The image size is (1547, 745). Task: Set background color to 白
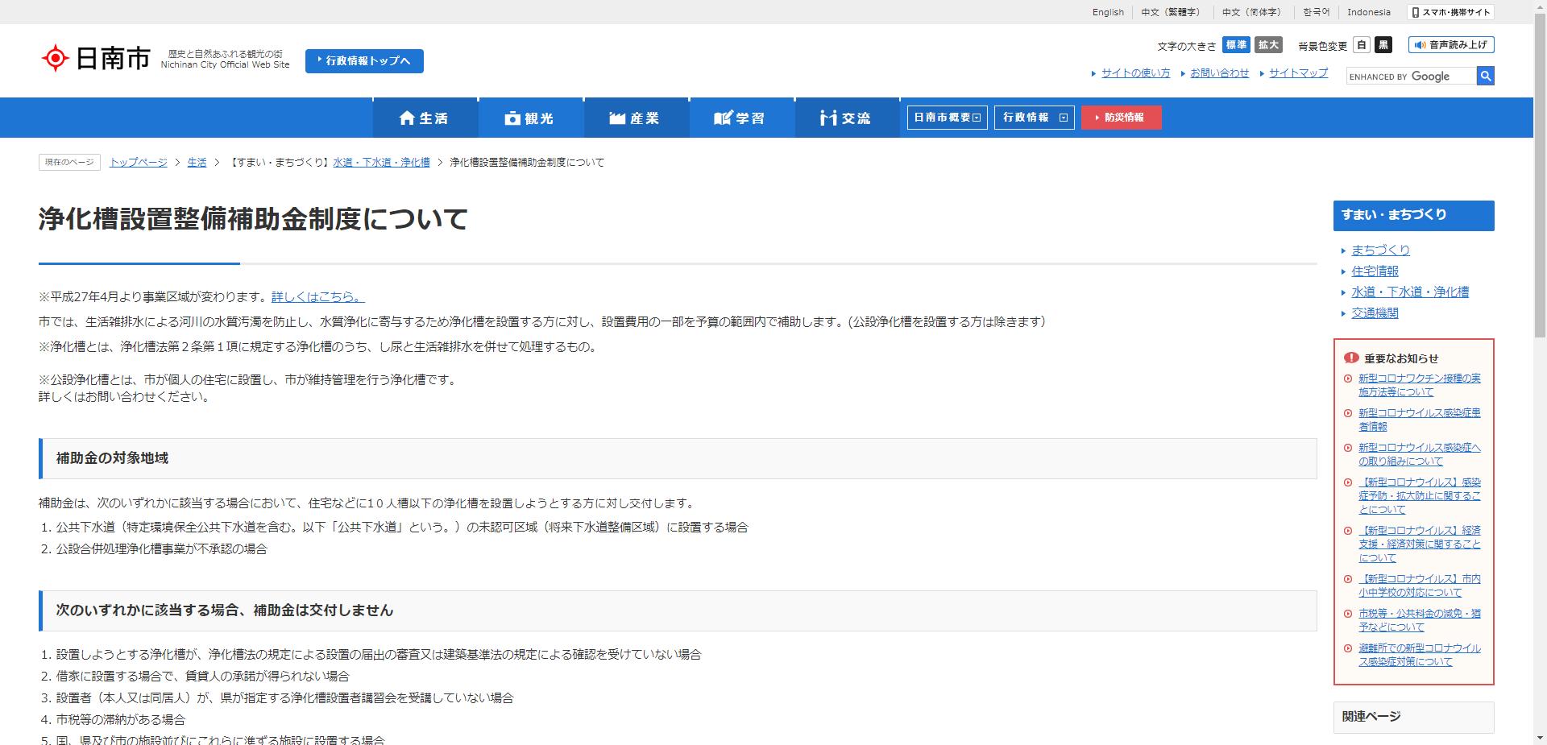[1362, 46]
